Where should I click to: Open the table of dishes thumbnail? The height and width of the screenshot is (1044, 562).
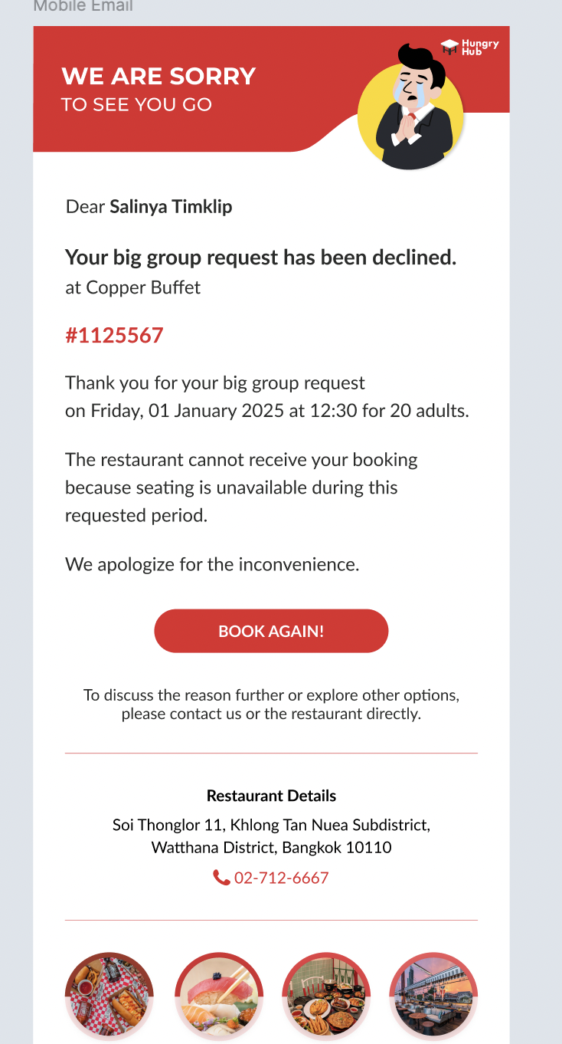(326, 996)
